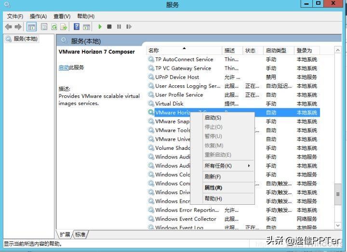The image size is (347, 252).
Task: Click the Properties sheet toolbar icon
Action: [x=44, y=27]
